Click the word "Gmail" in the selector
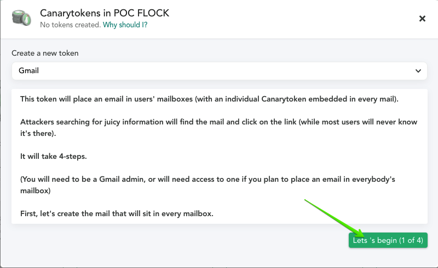 coord(29,71)
